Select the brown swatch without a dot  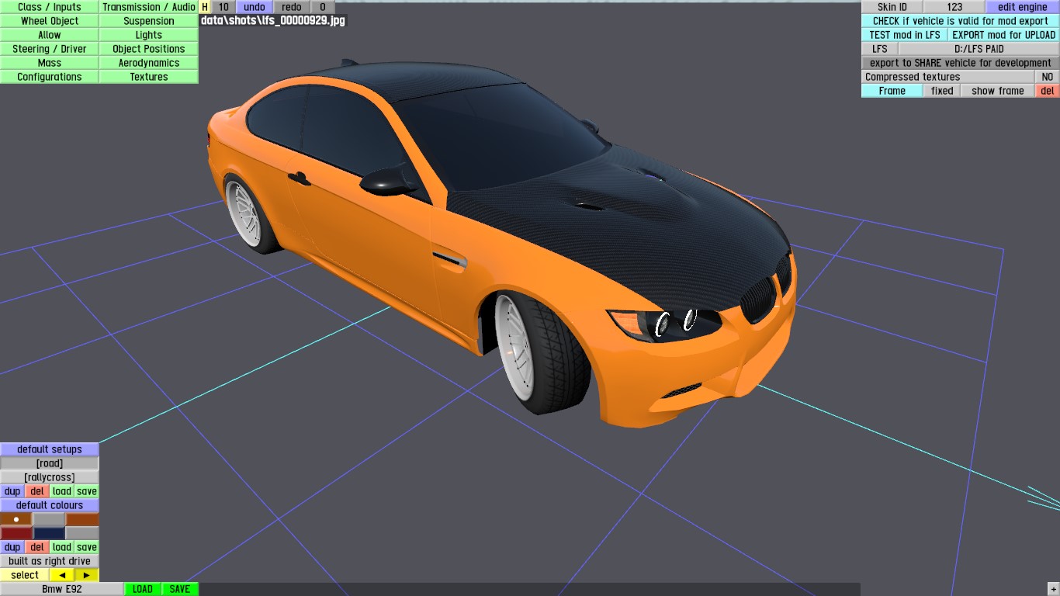(x=82, y=519)
